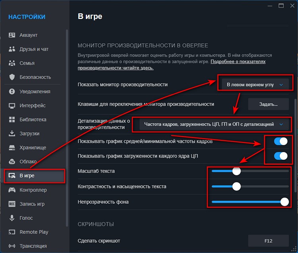Click the Масштаб текста slider handle
Viewport: 298px width, 253px height.
point(236,171)
